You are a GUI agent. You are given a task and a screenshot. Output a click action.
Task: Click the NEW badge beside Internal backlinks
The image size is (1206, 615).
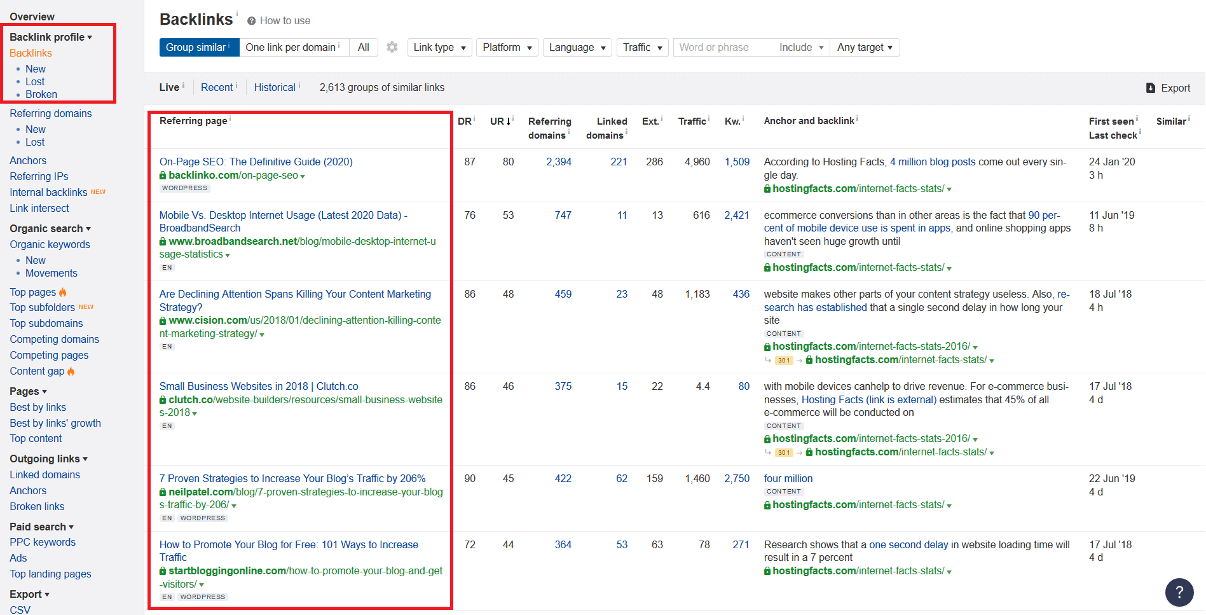click(x=98, y=192)
